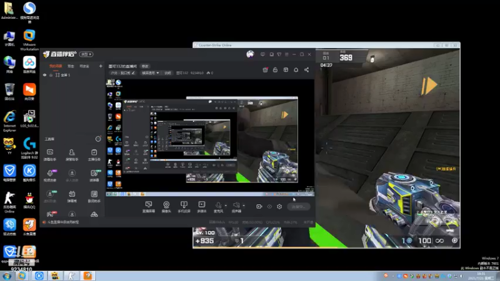Click the room ID 9234810 text
The image size is (500, 281).
(x=197, y=73)
